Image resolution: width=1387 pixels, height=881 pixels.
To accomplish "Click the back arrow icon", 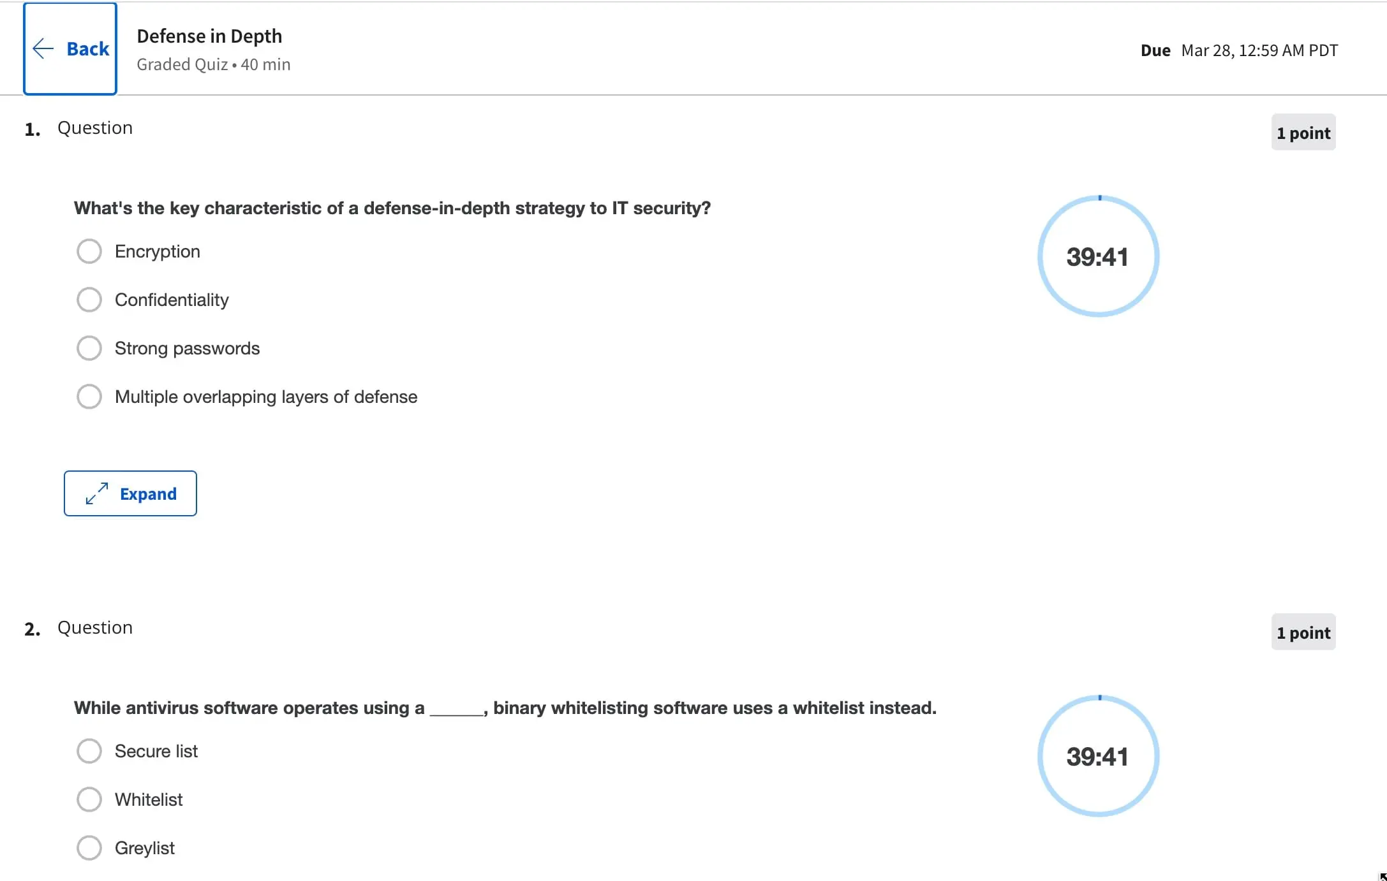I will 43,48.
